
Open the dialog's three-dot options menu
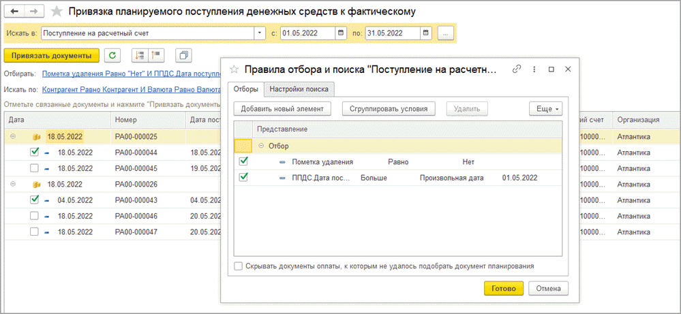(x=534, y=69)
